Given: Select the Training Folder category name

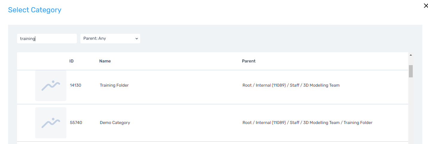Looking at the screenshot, I should [x=114, y=85].
